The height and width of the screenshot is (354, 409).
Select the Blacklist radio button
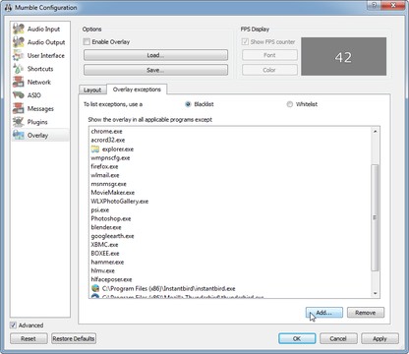point(188,104)
